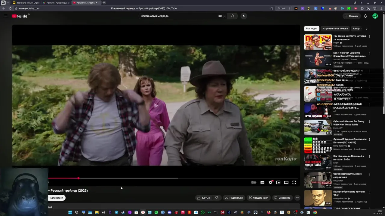385x216 pixels.
Task: Click the magnifier search button
Action: [x=233, y=16]
